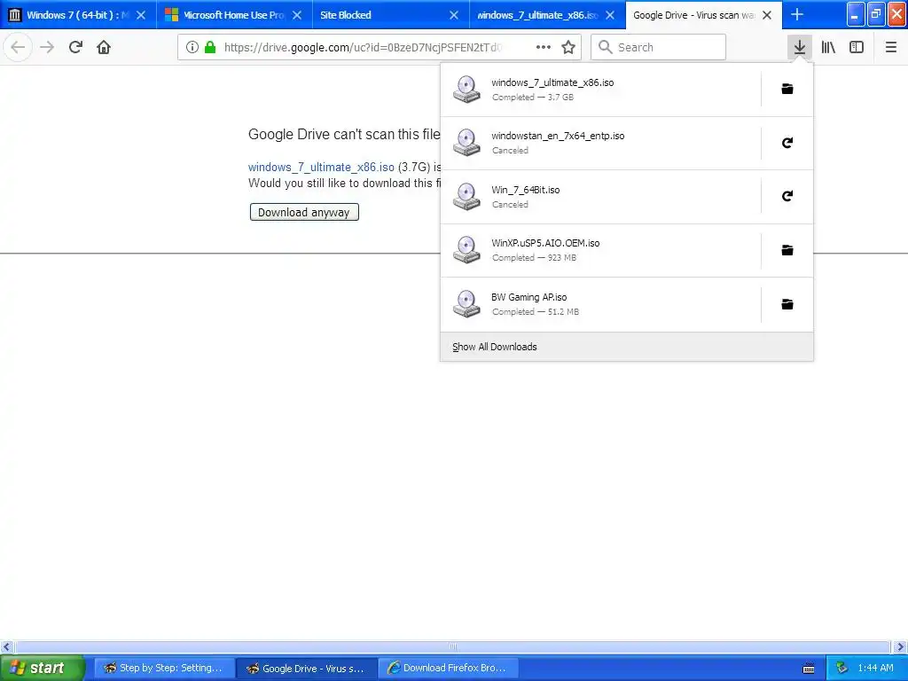The height and width of the screenshot is (681, 908).
Task: Switch to the Site Blocked tab
Action: pos(391,15)
